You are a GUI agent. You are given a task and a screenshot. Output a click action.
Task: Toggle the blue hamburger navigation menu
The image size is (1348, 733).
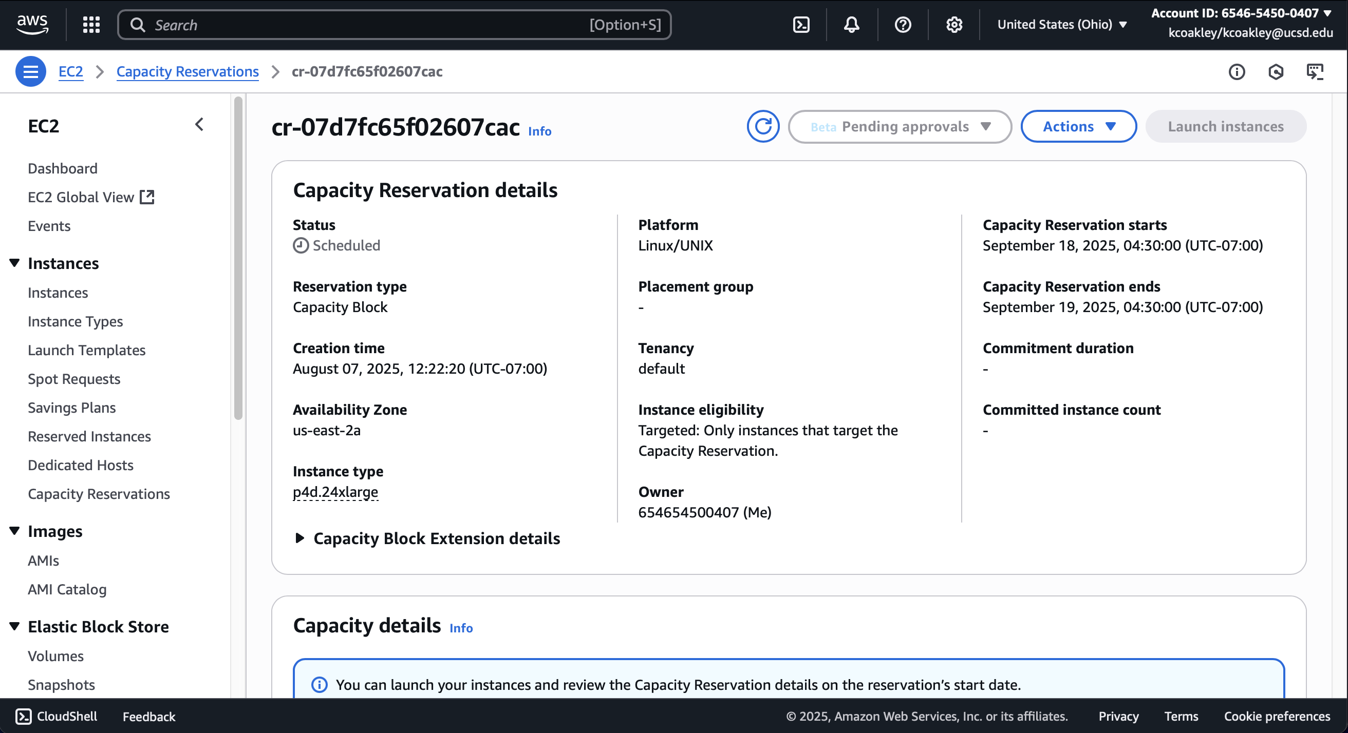30,72
